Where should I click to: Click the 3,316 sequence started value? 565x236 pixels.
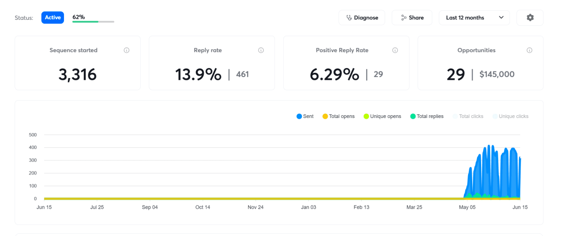click(78, 74)
